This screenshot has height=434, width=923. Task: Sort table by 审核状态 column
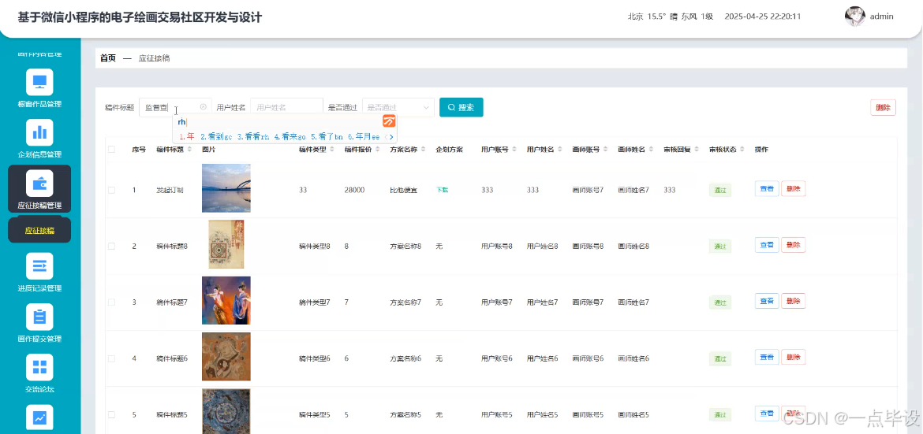743,150
